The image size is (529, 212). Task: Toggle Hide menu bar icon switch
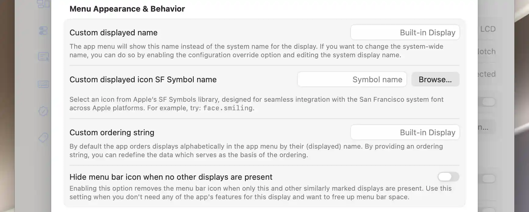tap(448, 177)
